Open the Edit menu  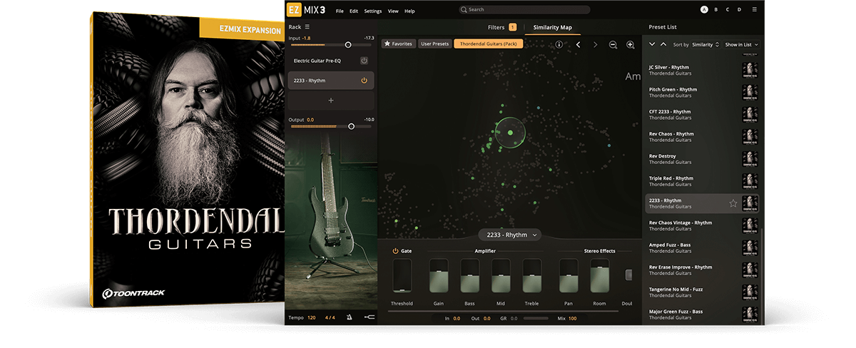click(354, 11)
